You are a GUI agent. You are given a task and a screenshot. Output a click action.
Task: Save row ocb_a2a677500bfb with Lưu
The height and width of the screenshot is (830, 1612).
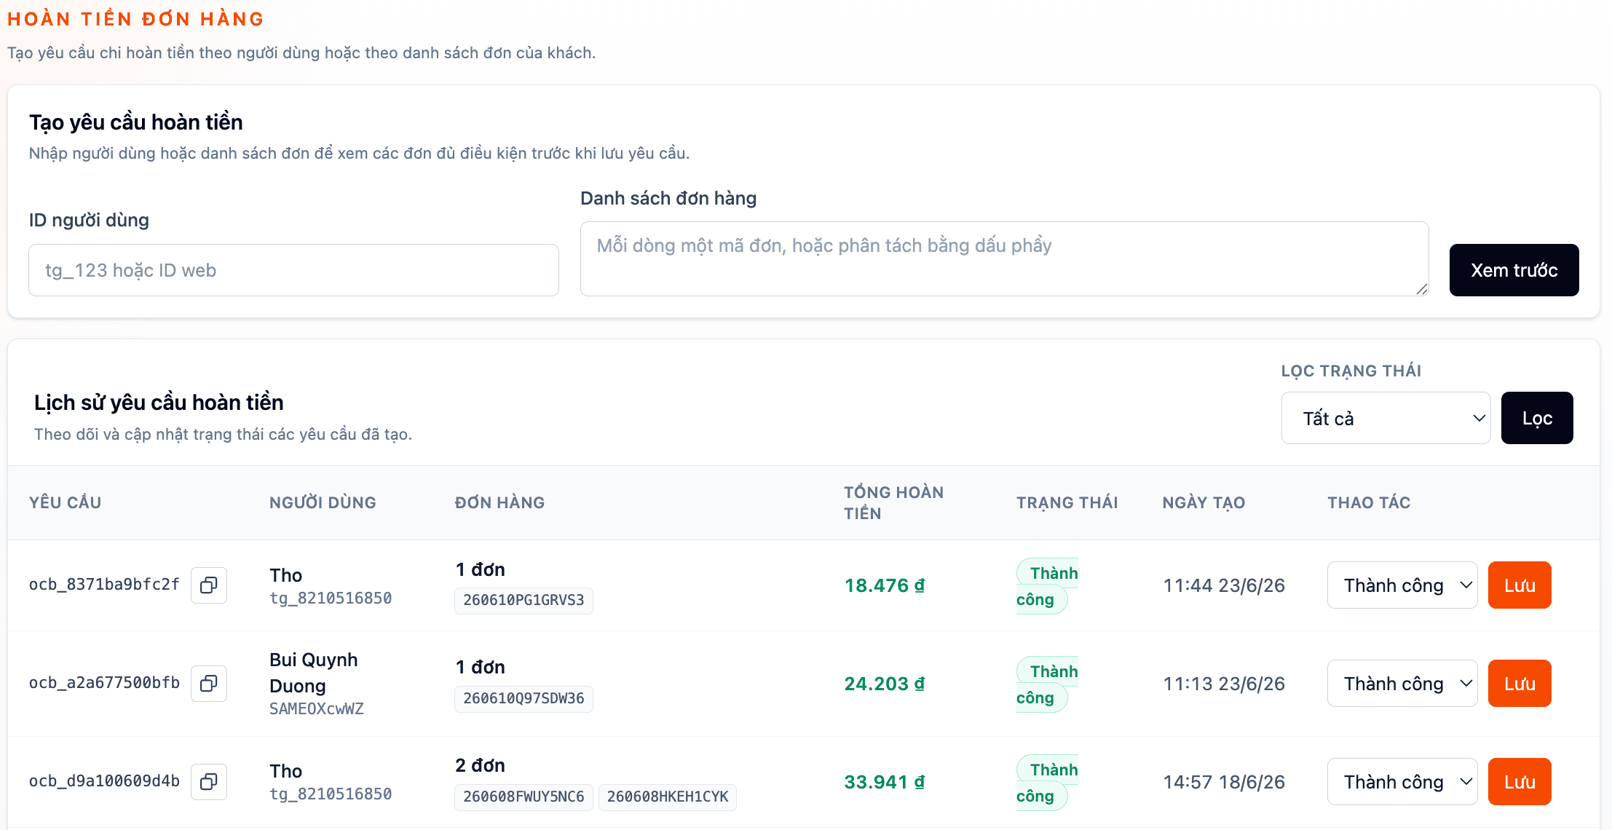[x=1520, y=684]
